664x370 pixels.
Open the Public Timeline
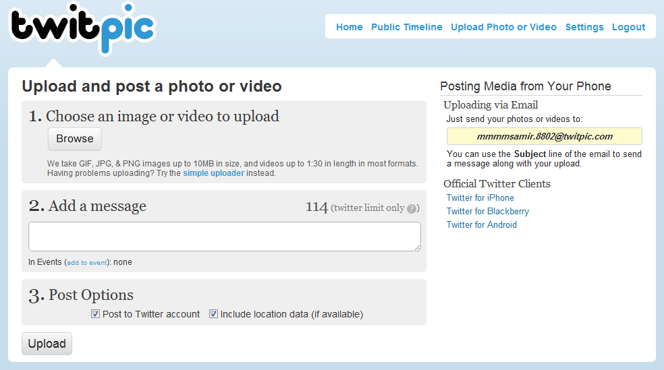(406, 27)
